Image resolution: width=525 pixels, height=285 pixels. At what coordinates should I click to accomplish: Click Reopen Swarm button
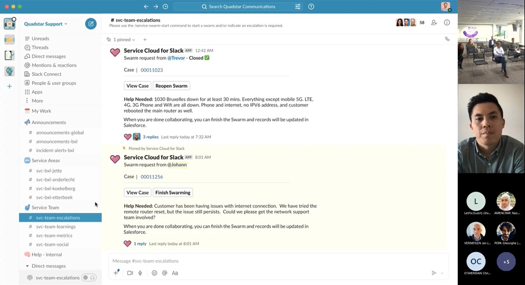171,86
